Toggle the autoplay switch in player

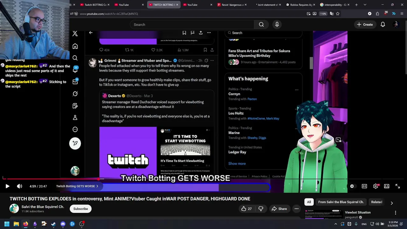pyautogui.click(x=352, y=186)
